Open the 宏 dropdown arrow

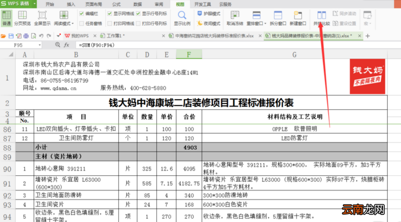370,24
